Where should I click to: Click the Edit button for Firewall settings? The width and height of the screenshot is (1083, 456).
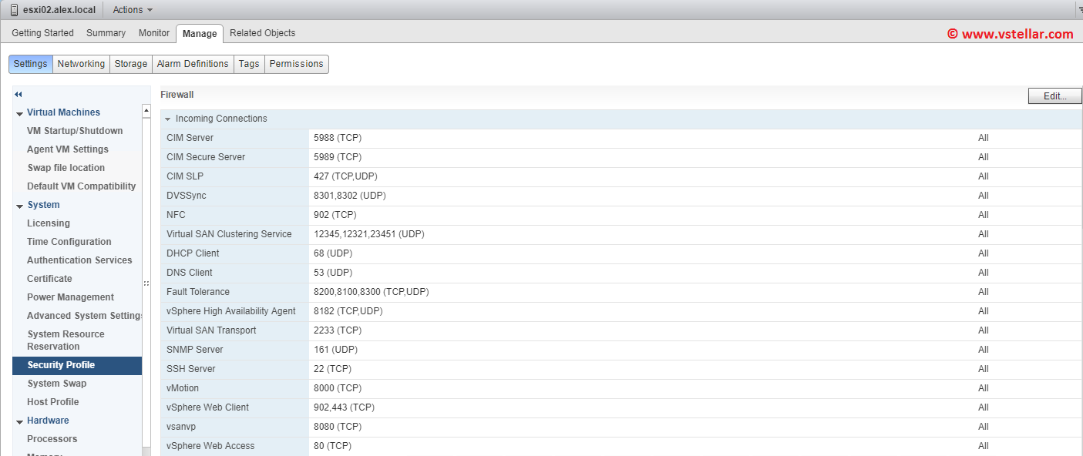[1054, 96]
